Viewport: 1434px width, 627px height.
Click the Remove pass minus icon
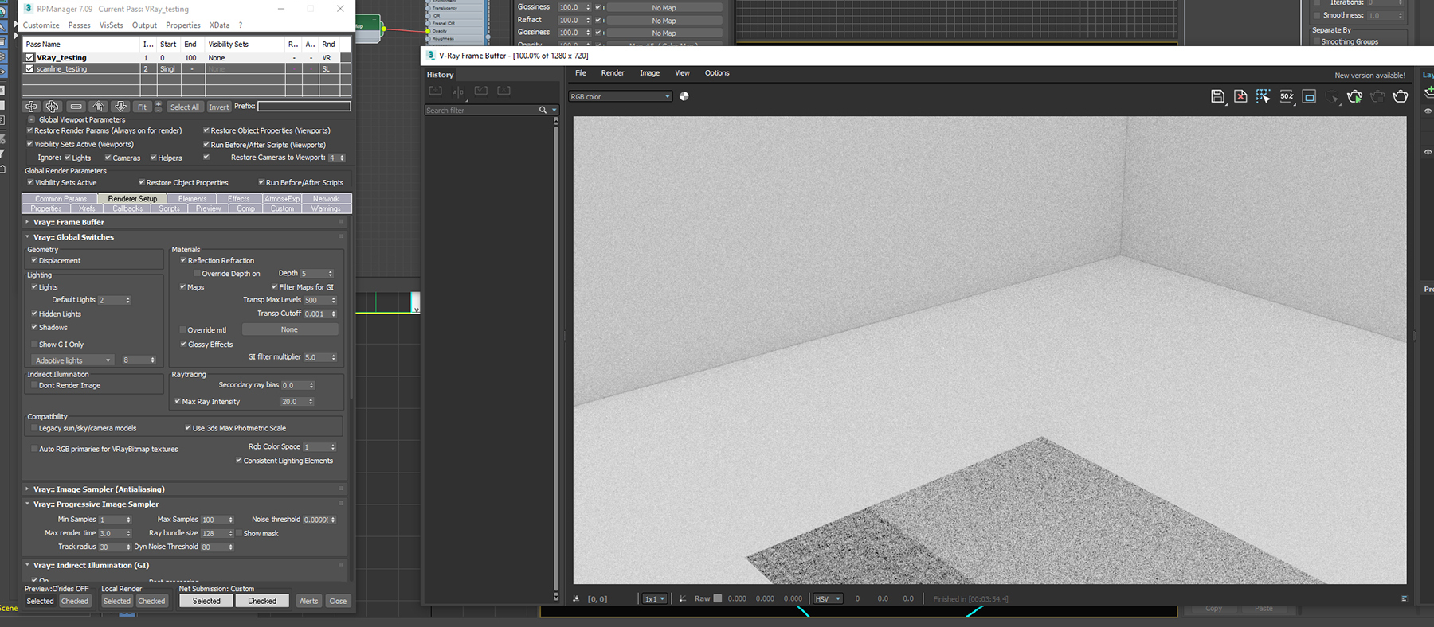click(x=76, y=107)
